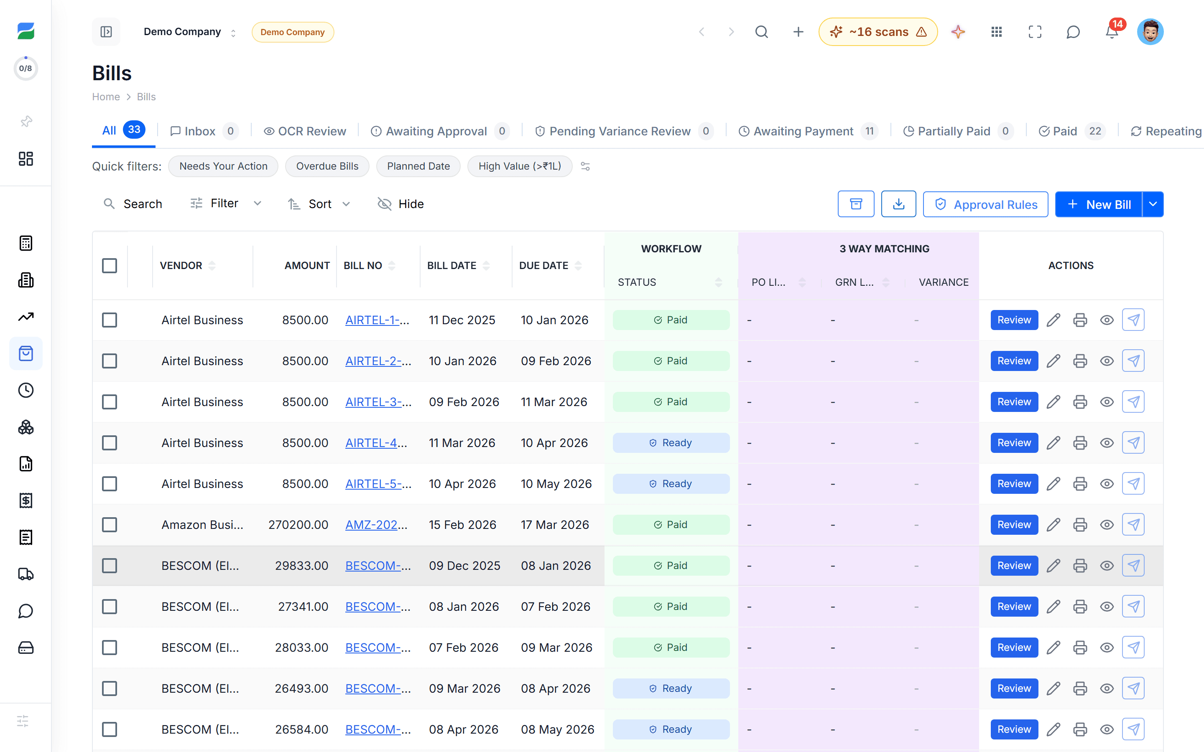
Task: Edit the Amazon Business bill with pencil
Action: tap(1053, 525)
